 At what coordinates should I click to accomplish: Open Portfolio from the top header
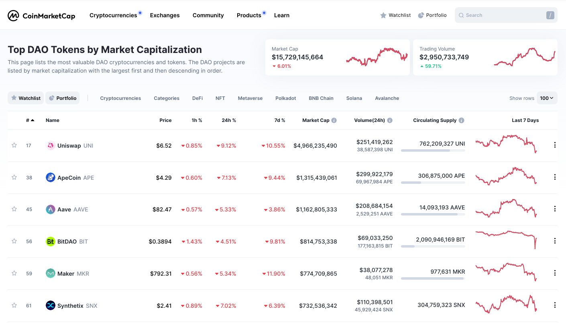[x=432, y=15]
